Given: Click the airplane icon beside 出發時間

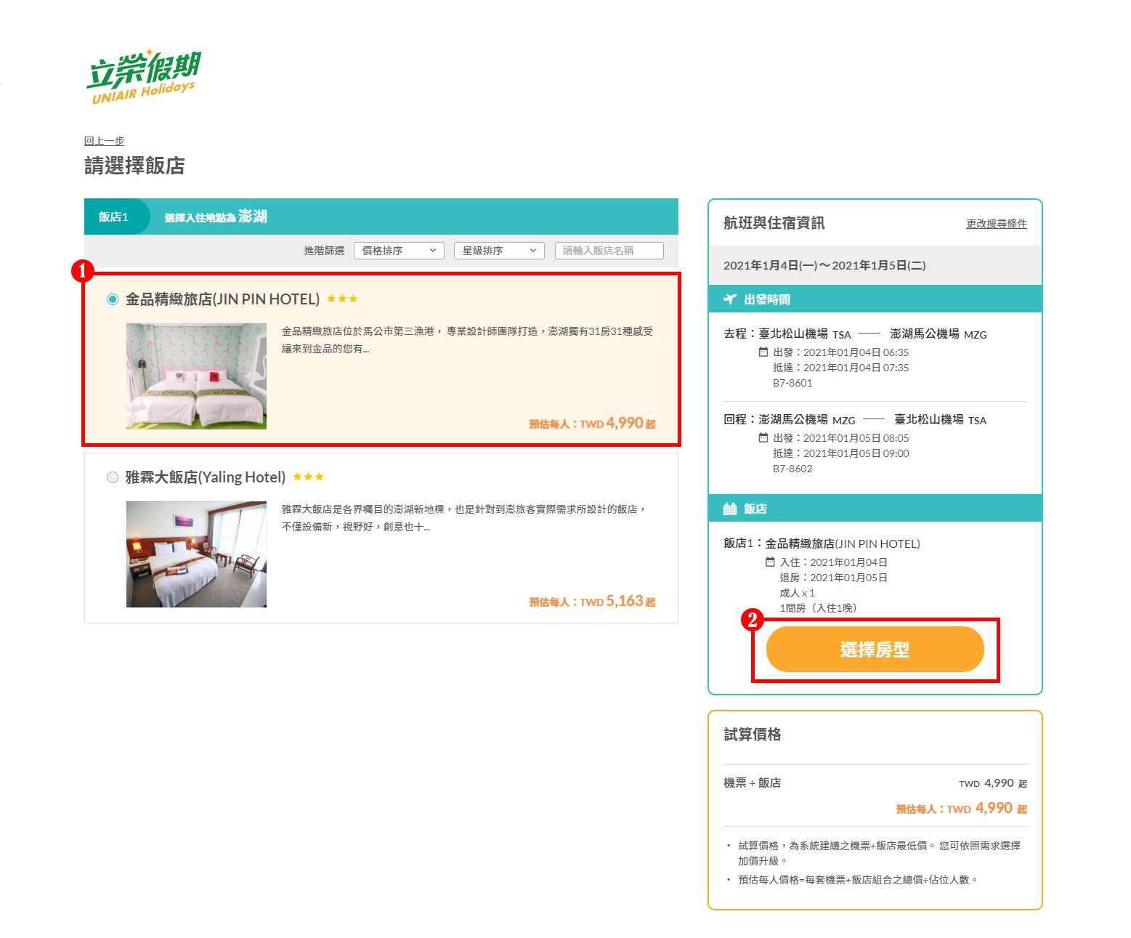Looking at the screenshot, I should pos(730,299).
